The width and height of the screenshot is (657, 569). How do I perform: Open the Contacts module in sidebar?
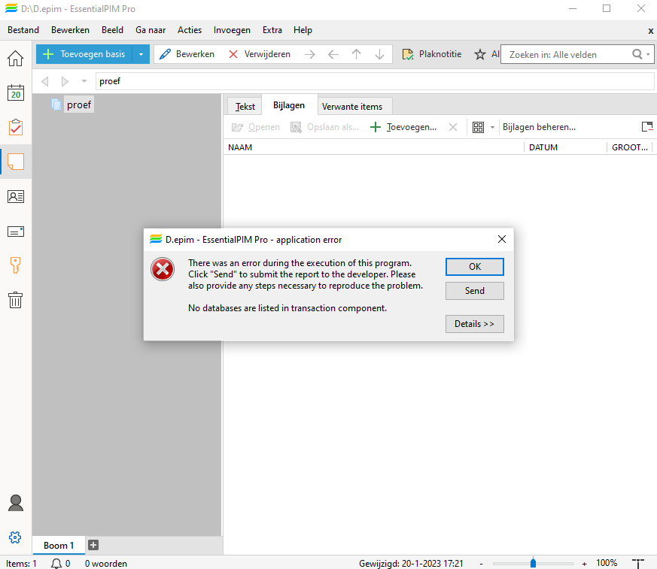(x=16, y=197)
